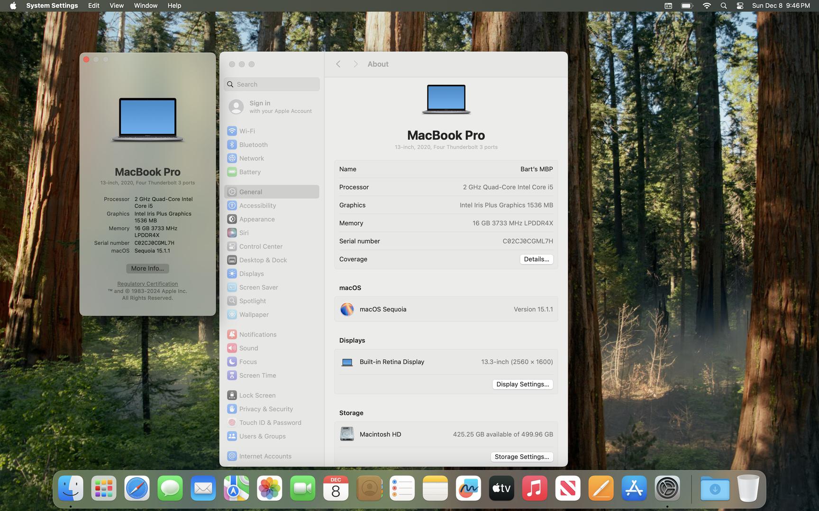This screenshot has width=819, height=511.
Task: Open the Window menu
Action: 146,6
